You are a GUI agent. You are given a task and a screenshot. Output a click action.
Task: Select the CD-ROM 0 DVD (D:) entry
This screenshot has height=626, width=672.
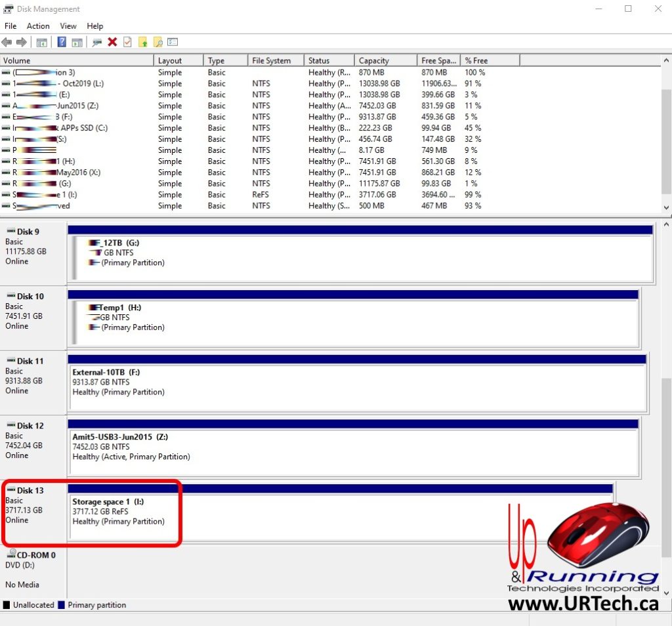coord(30,564)
